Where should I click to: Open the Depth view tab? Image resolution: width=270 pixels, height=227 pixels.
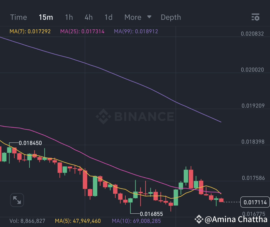click(x=171, y=17)
